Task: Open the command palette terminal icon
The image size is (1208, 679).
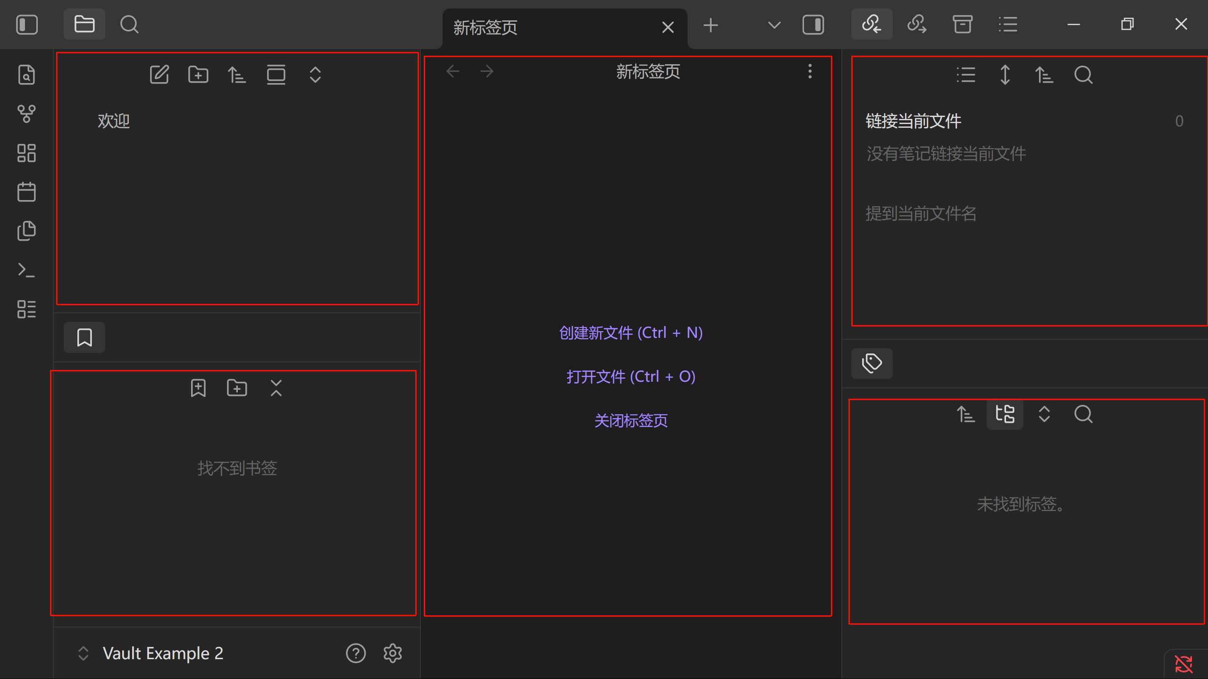Action: click(x=26, y=270)
